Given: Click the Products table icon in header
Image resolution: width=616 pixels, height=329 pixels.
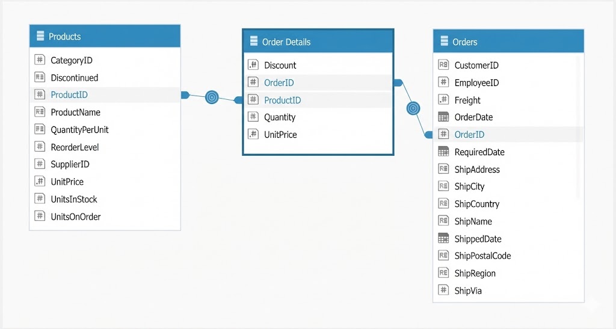Looking at the screenshot, I should pos(40,36).
